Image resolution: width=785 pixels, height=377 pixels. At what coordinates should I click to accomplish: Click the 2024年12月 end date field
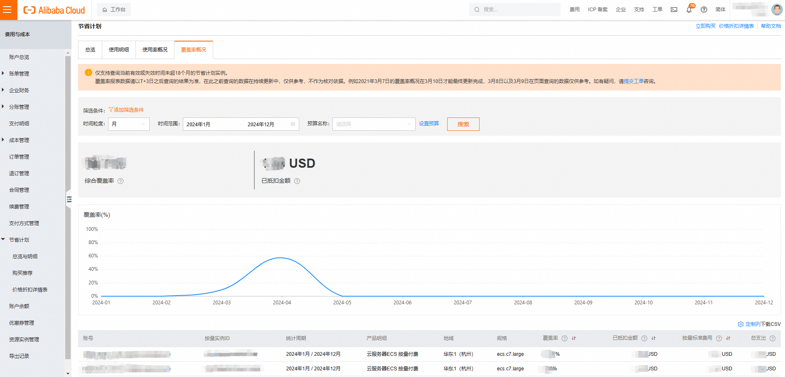pyautogui.click(x=266, y=124)
